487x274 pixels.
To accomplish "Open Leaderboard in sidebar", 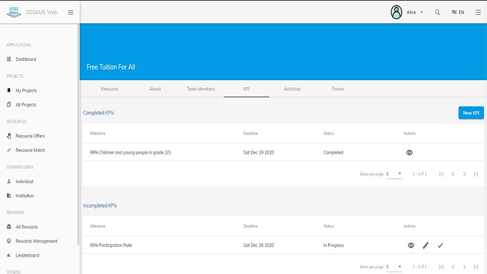I will (27, 255).
